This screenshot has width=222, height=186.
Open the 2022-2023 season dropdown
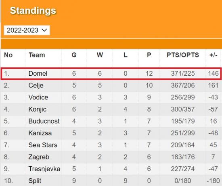pyautogui.click(x=27, y=30)
